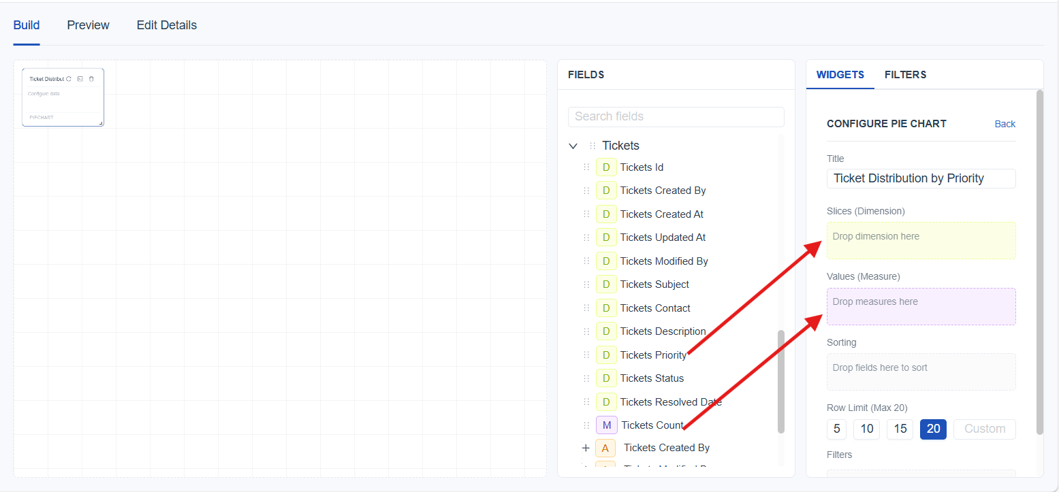Click the M badge beside Tickets Count
Image resolution: width=1059 pixels, height=492 pixels.
coord(606,425)
